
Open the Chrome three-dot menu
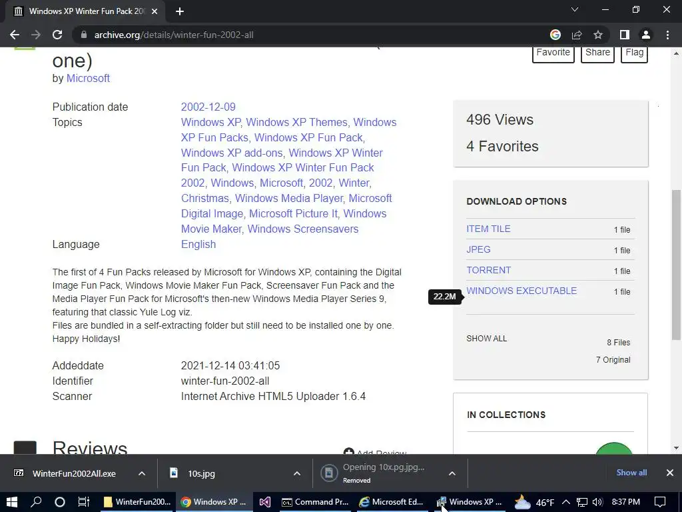pyautogui.click(x=667, y=35)
